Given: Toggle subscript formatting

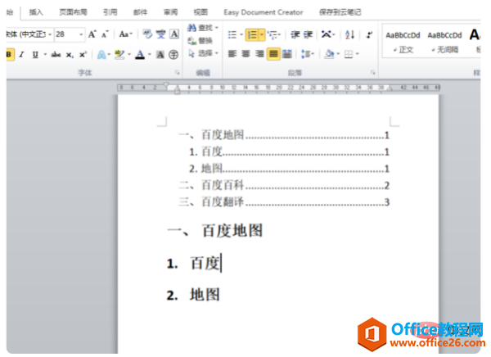Looking at the screenshot, I should (70, 55).
